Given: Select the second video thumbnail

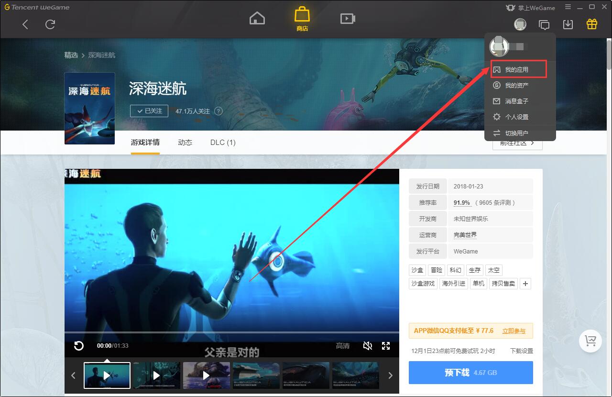Looking at the screenshot, I should (x=157, y=375).
